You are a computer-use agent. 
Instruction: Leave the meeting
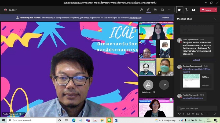tap(206, 10)
